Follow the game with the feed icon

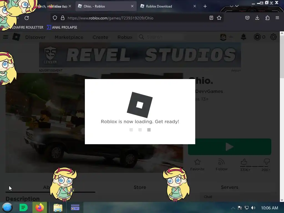tap(221, 165)
